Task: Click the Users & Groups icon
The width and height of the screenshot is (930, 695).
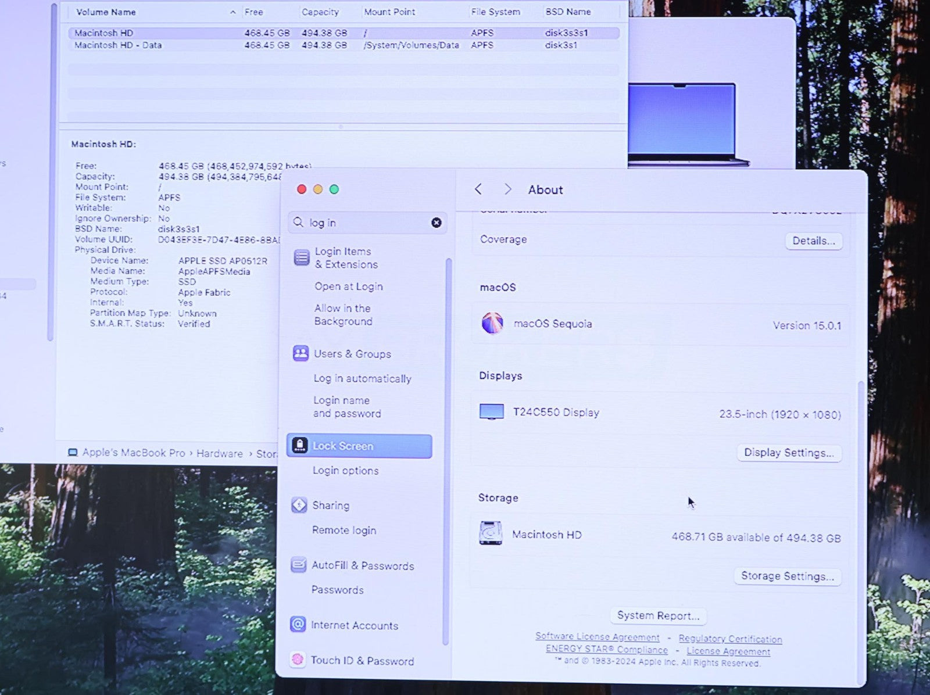Action: [301, 353]
